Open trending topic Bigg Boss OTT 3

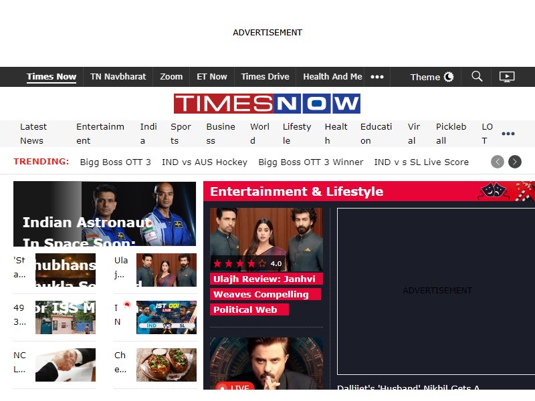pos(115,162)
